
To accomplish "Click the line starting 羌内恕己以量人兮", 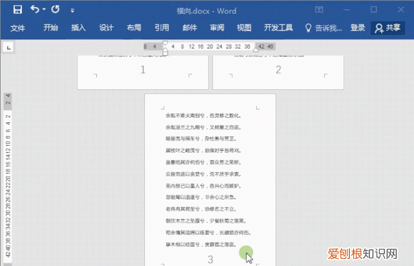I will point(203,186).
